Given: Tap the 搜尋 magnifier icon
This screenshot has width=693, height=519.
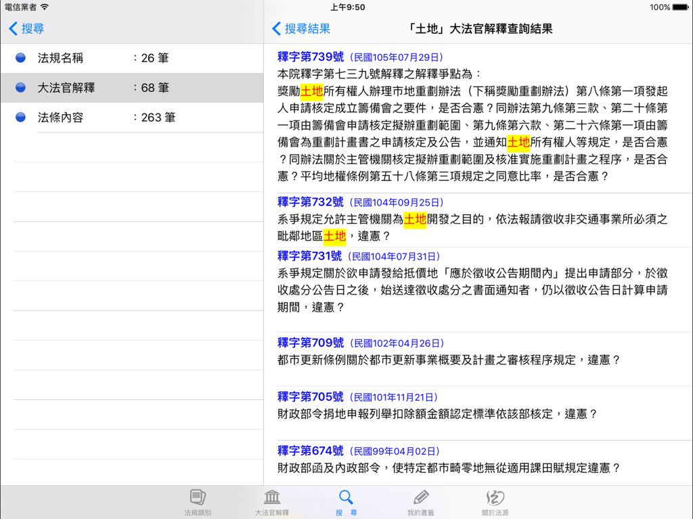Looking at the screenshot, I should coord(346,496).
